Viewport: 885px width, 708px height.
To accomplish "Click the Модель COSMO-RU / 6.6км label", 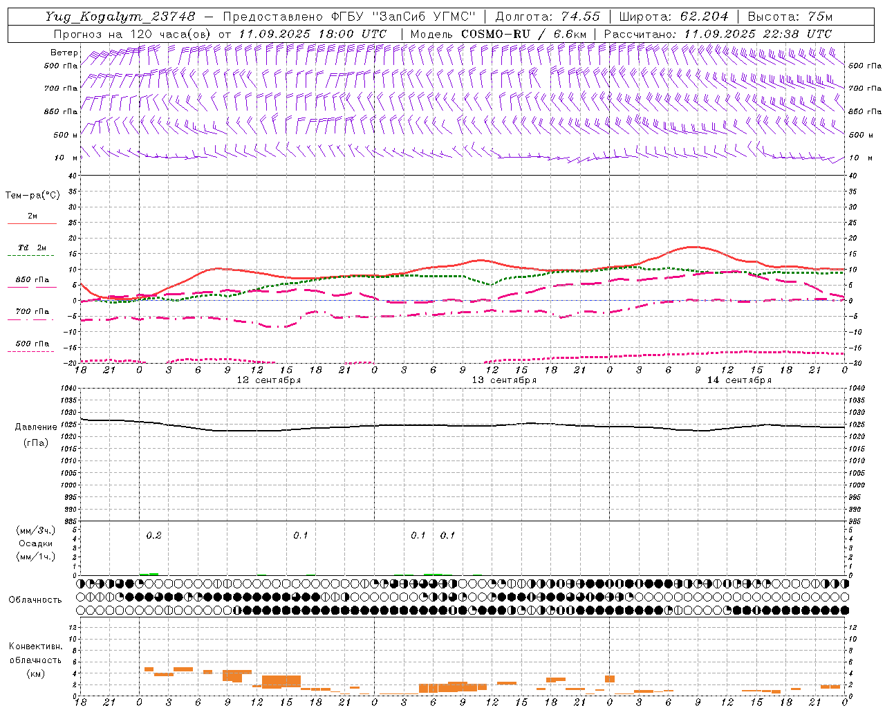I will click(x=499, y=34).
